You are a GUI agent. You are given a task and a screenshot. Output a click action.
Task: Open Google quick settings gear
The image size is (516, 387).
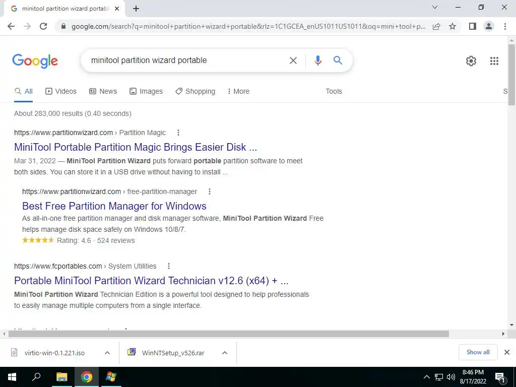pyautogui.click(x=471, y=61)
